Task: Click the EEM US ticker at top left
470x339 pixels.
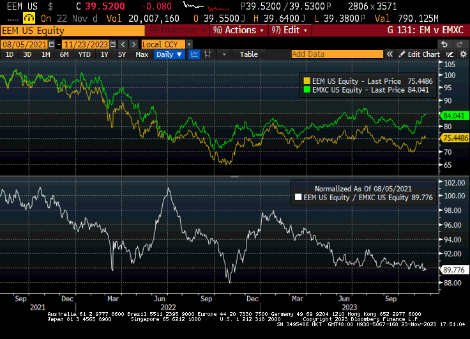Action: (22, 6)
